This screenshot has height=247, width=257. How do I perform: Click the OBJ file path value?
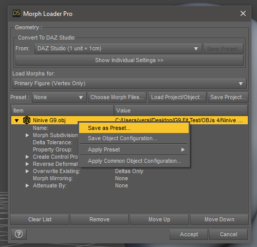click(179, 120)
